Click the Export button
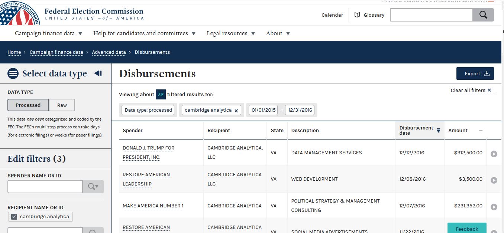The width and height of the screenshot is (504, 233). [x=475, y=73]
